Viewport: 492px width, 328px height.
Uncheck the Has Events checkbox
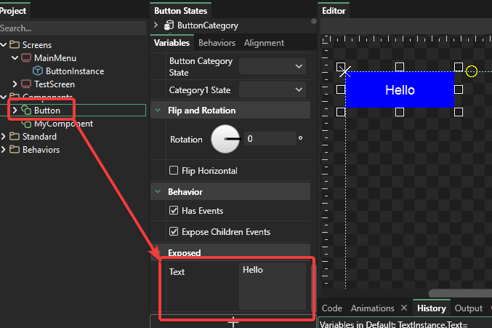[x=174, y=211]
